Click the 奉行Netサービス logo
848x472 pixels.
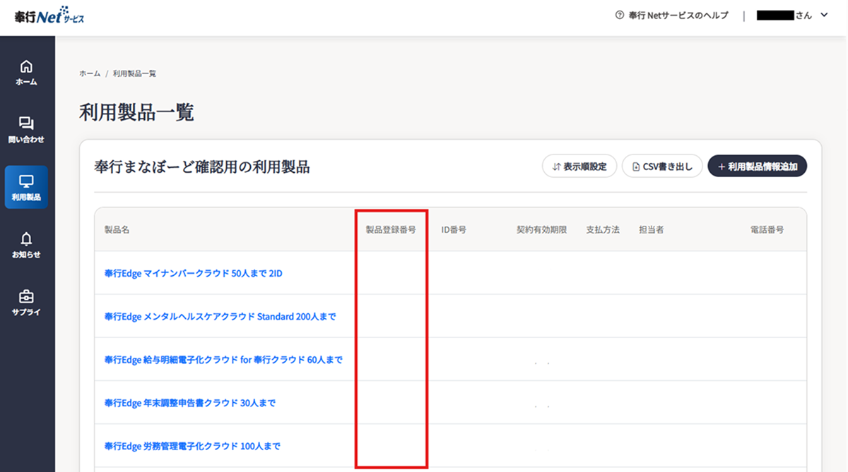pyautogui.click(x=49, y=16)
